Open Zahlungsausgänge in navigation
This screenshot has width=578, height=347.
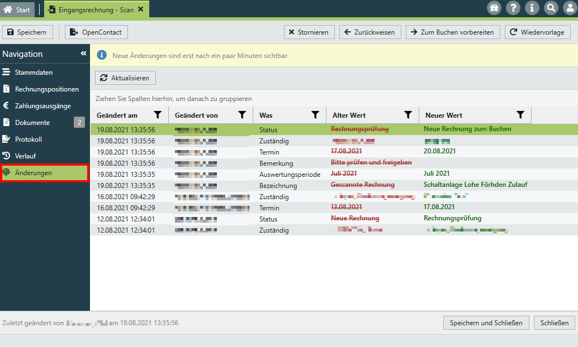[42, 106]
